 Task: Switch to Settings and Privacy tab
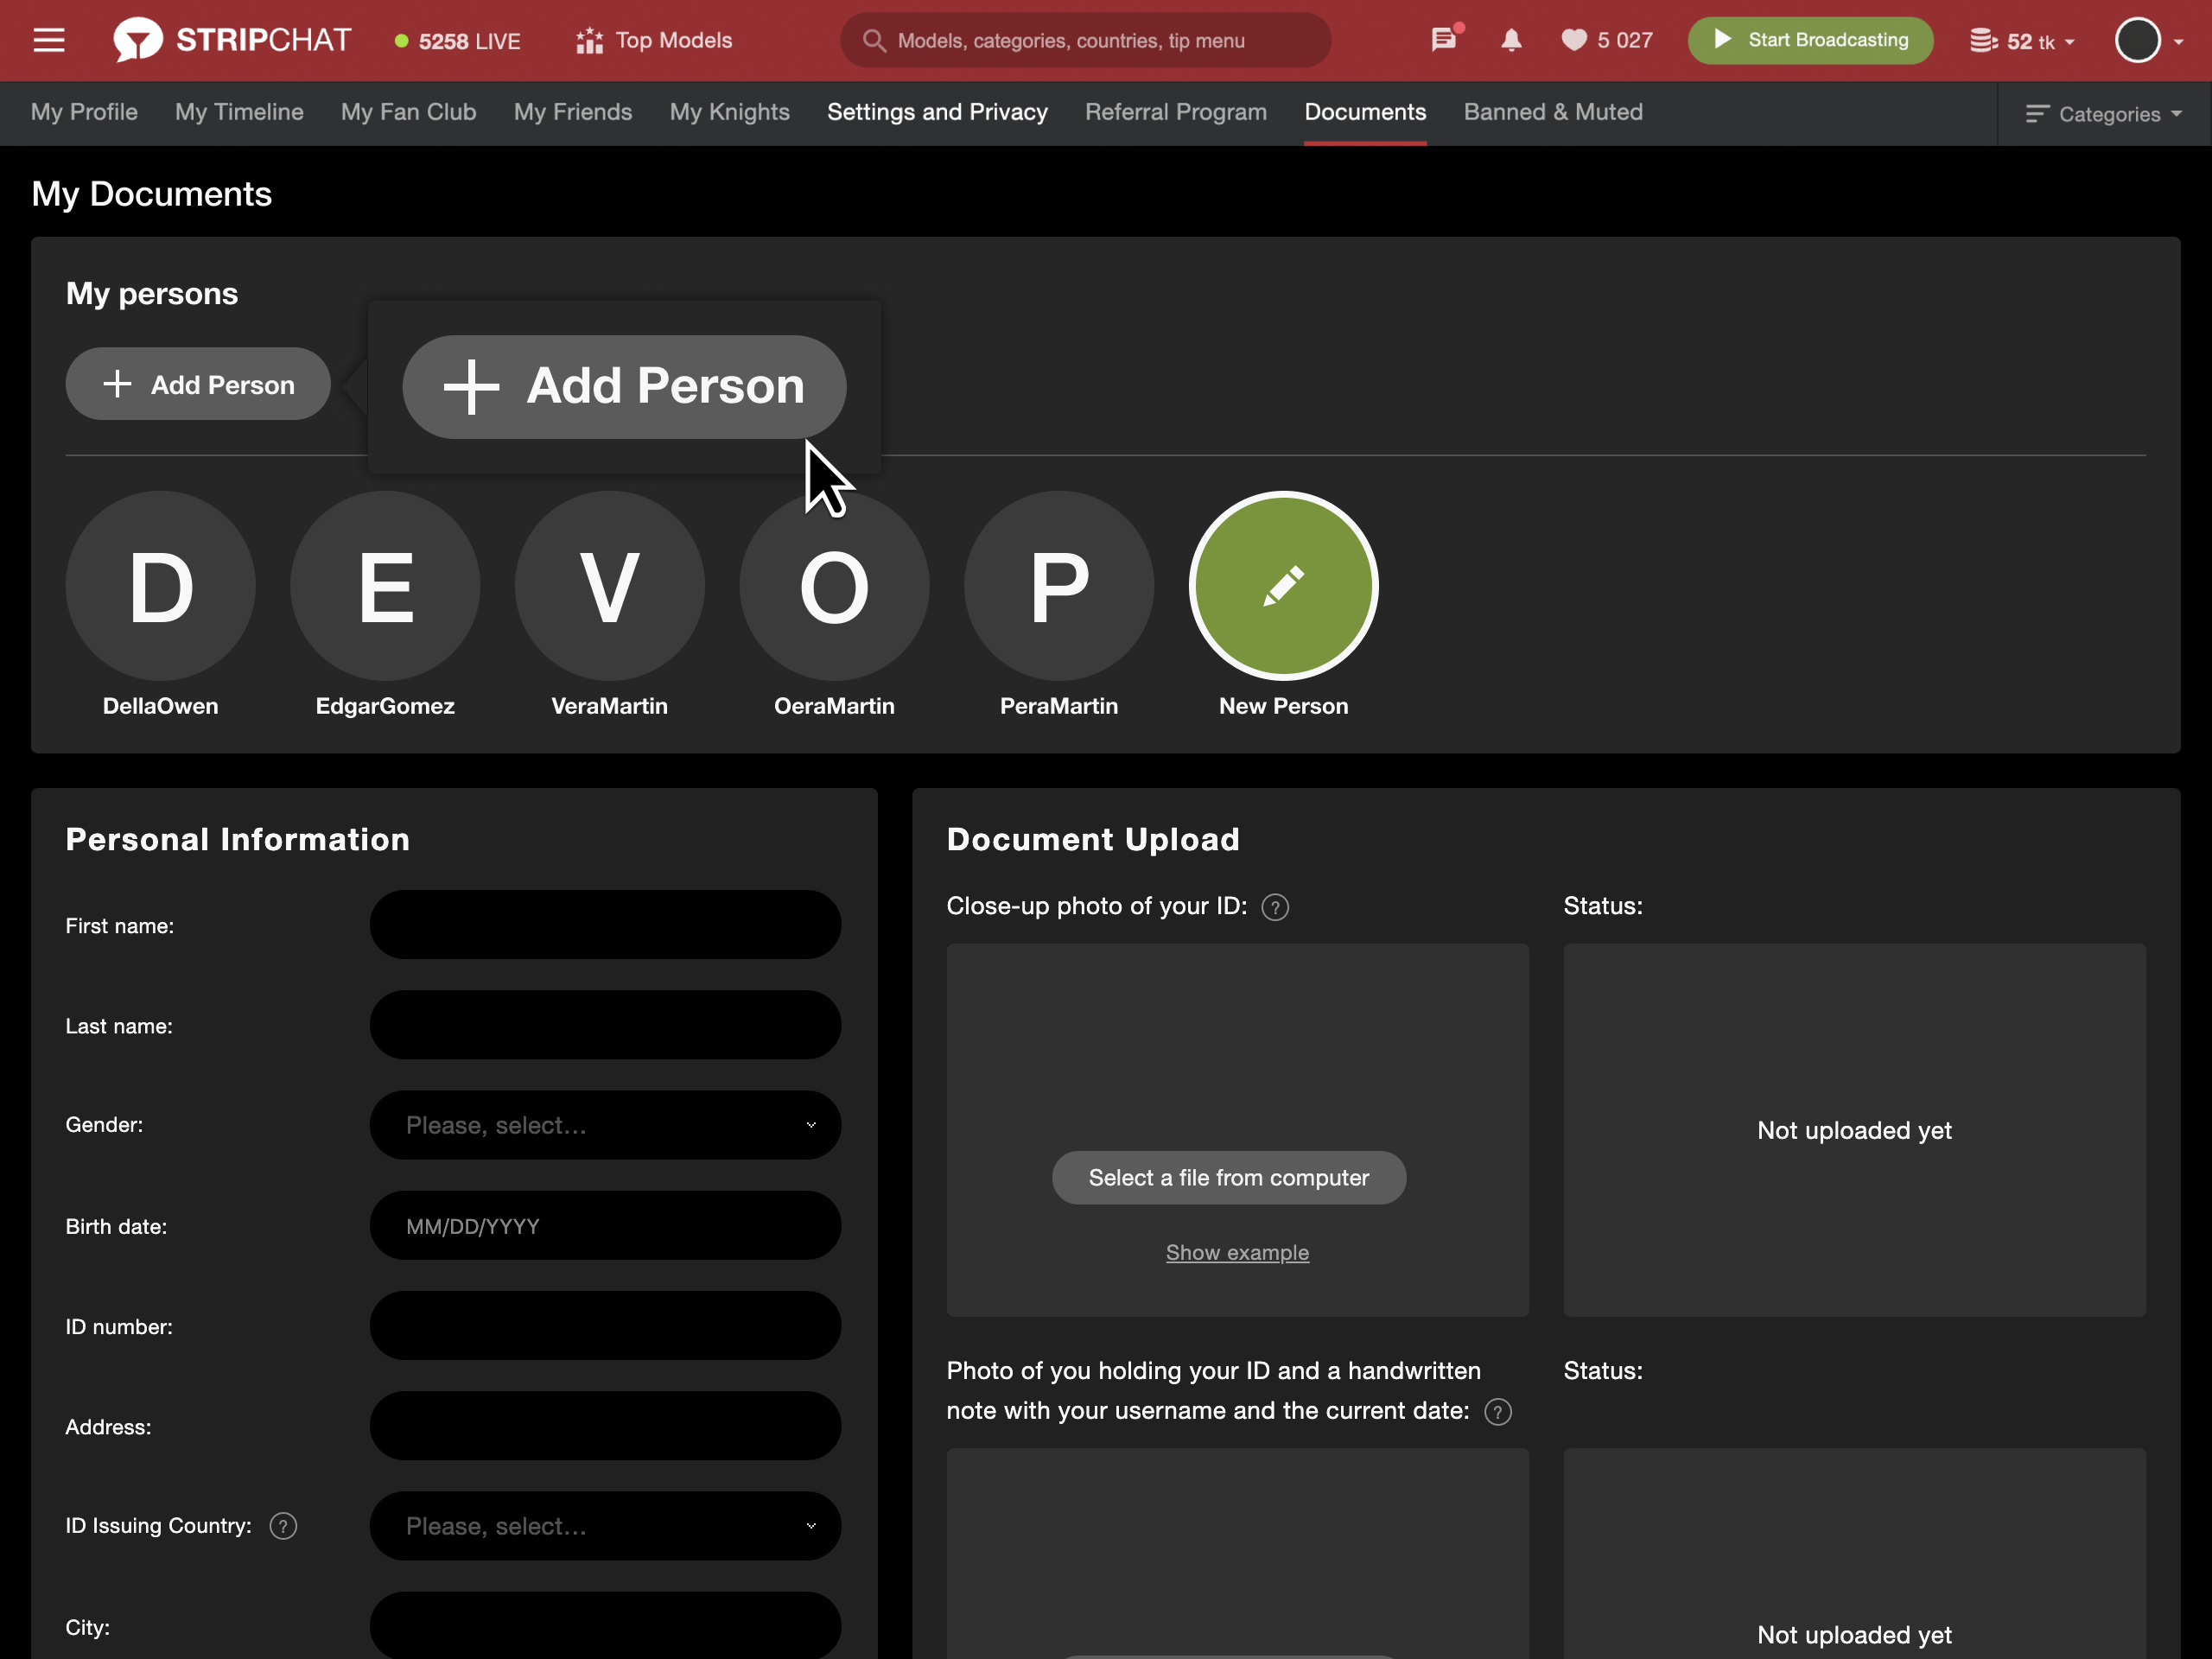(937, 112)
